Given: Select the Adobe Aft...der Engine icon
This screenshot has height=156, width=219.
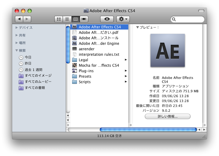Looking at the screenshot, I should pyautogui.click(x=75, y=43).
